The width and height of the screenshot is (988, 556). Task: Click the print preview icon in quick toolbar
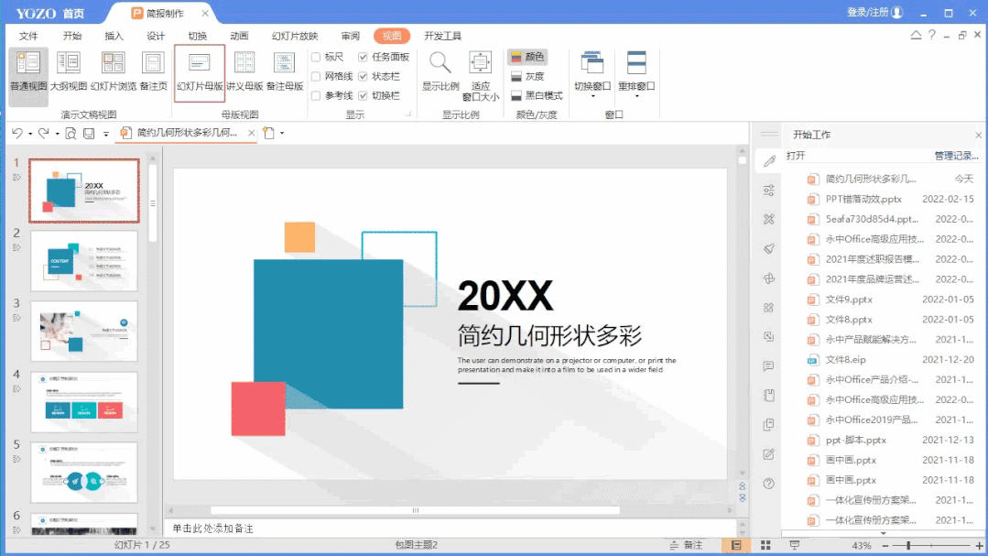71,133
